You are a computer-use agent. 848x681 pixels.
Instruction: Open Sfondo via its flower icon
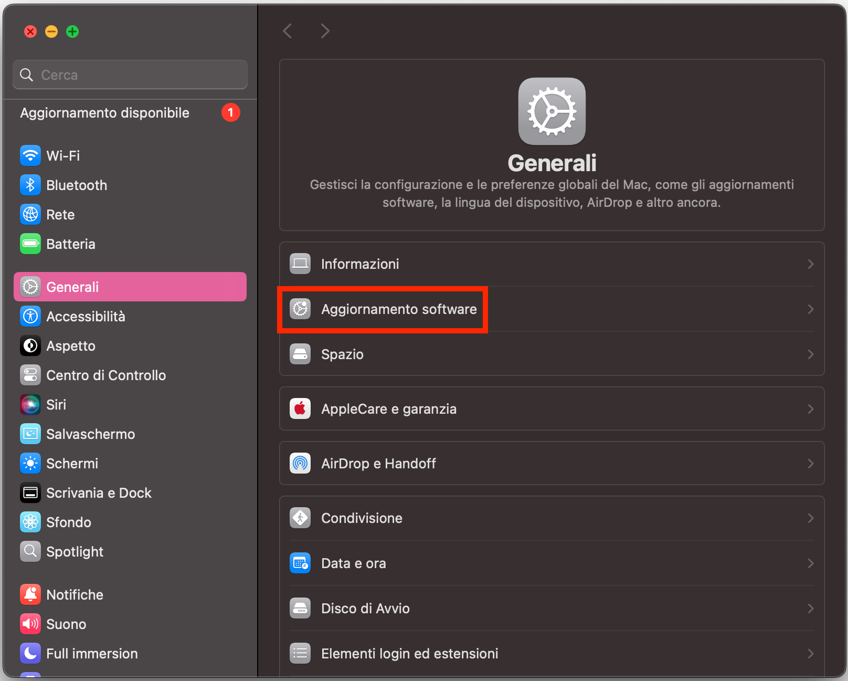pyautogui.click(x=30, y=522)
